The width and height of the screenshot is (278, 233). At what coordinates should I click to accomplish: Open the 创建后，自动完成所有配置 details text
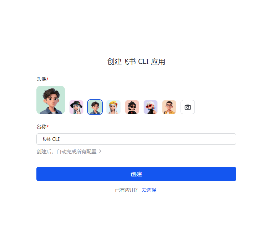point(66,152)
